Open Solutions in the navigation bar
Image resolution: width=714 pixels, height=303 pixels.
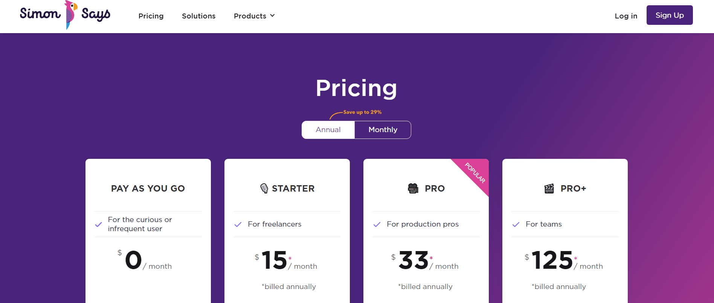pyautogui.click(x=199, y=16)
